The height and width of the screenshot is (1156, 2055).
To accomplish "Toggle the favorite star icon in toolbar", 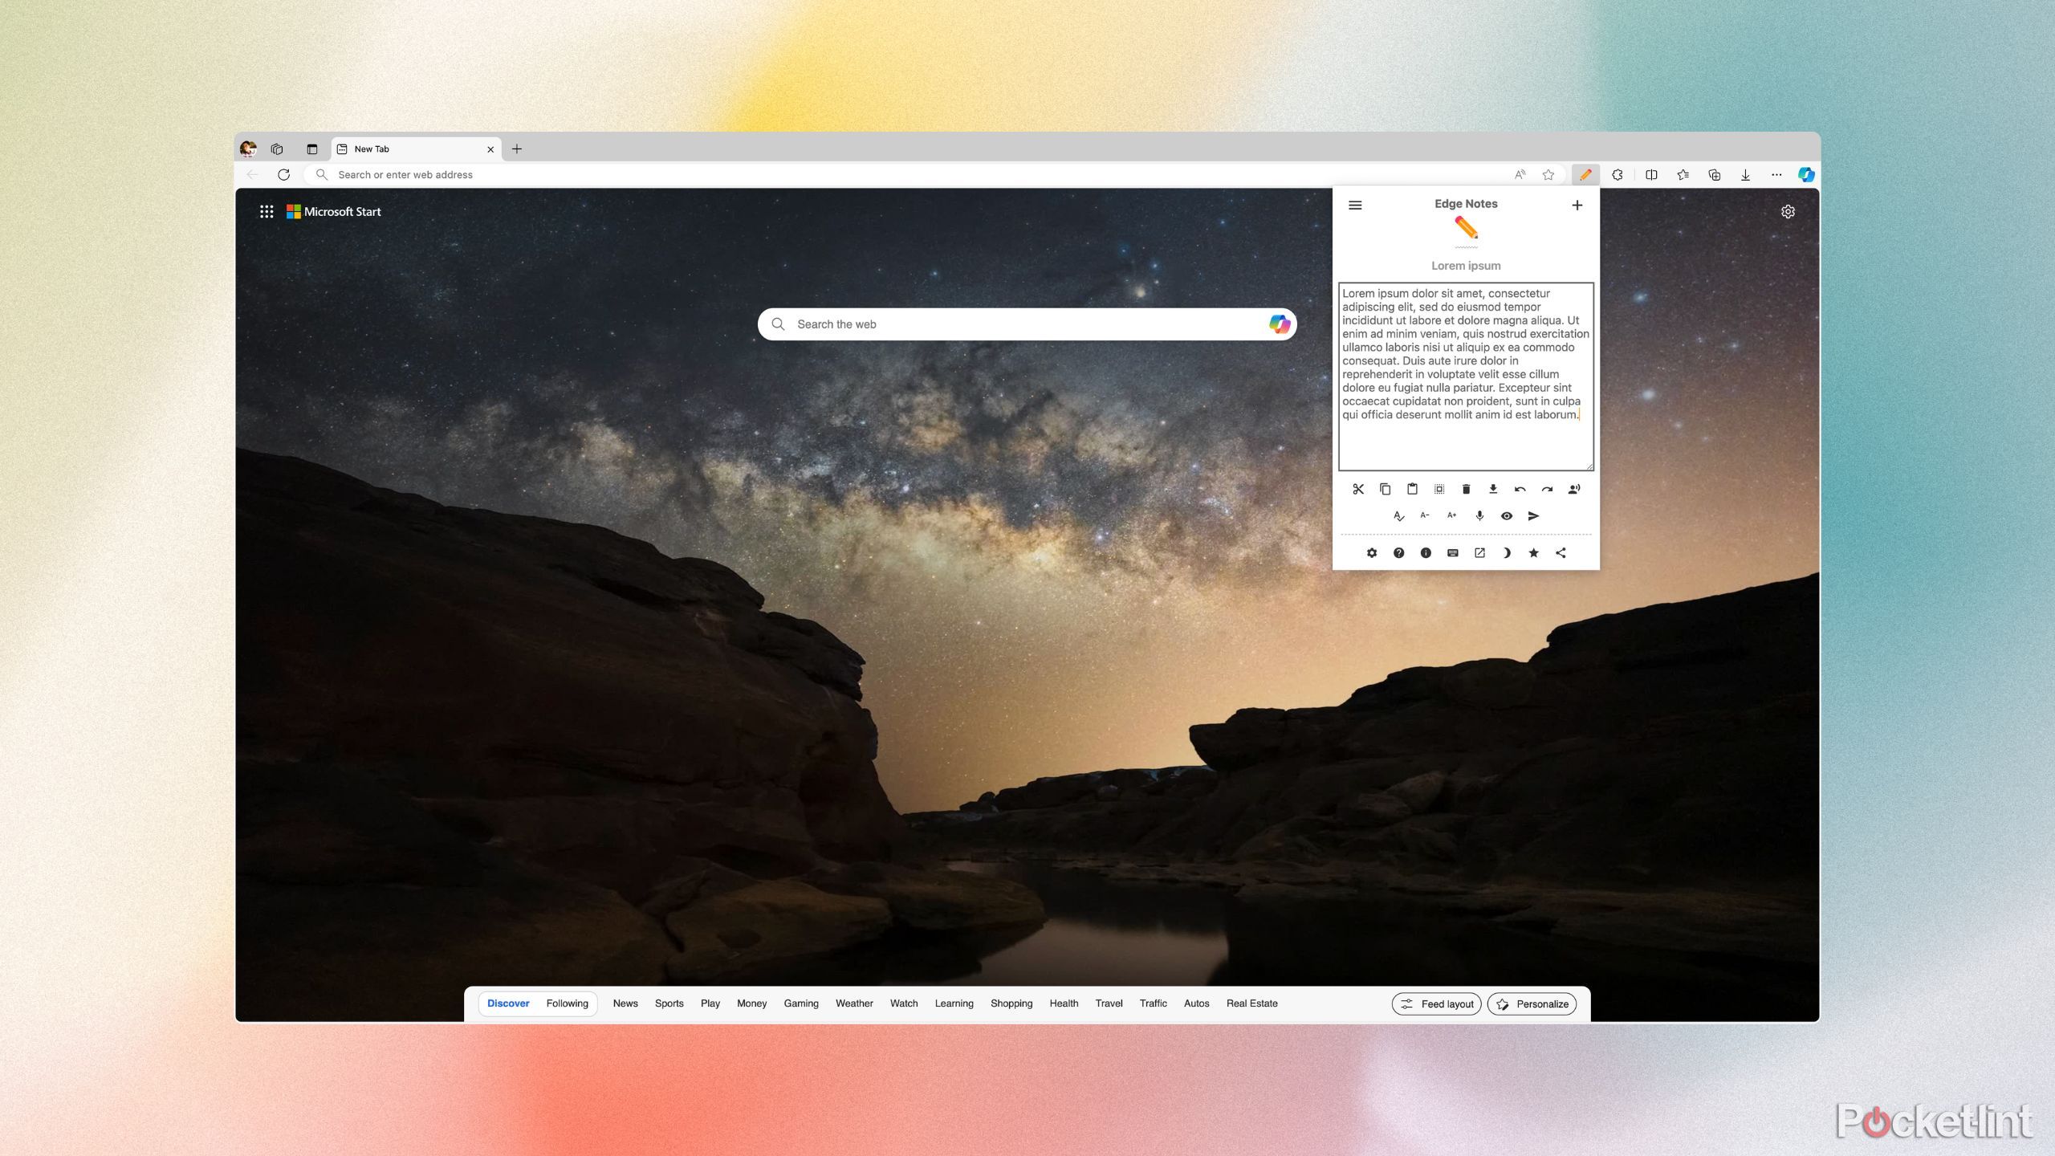I will coord(1548,175).
